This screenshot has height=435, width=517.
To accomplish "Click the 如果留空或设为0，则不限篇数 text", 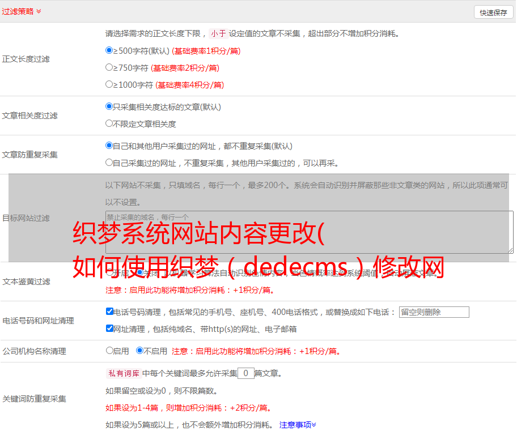I will click(x=162, y=391).
